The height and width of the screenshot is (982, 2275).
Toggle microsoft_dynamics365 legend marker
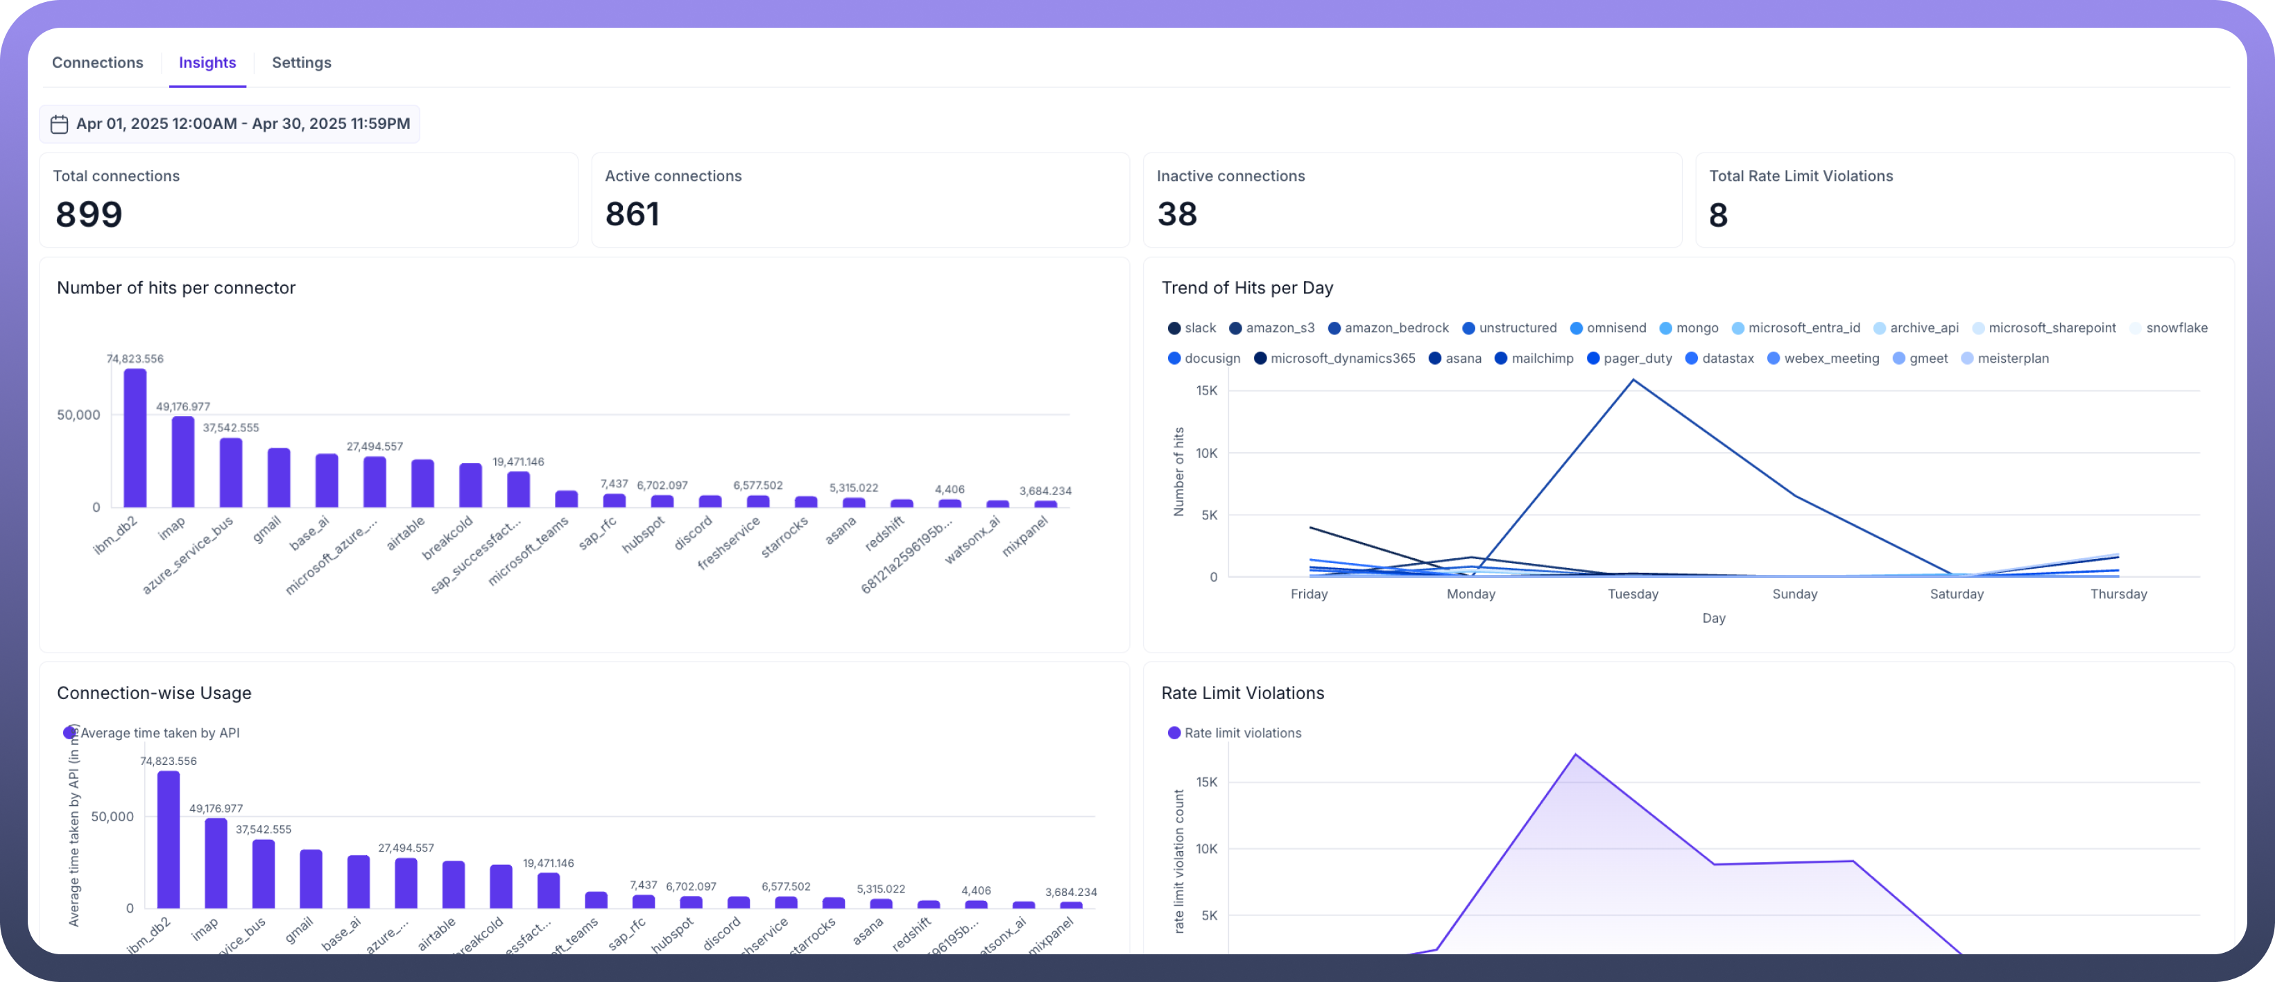point(1260,359)
